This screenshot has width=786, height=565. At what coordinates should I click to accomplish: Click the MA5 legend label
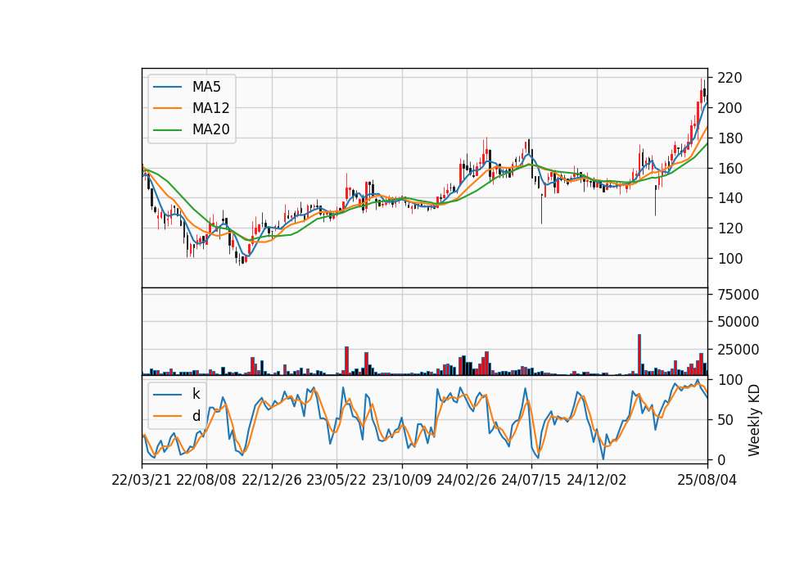(206, 87)
